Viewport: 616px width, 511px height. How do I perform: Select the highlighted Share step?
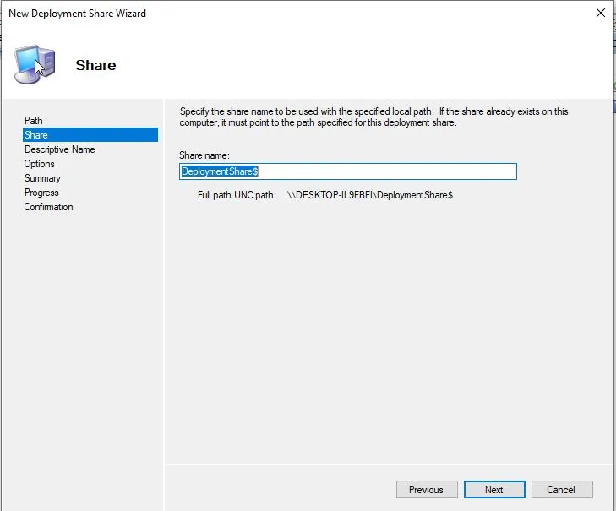click(x=36, y=135)
